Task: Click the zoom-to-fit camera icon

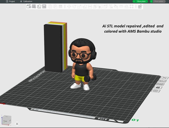Action: click(x=17, y=124)
